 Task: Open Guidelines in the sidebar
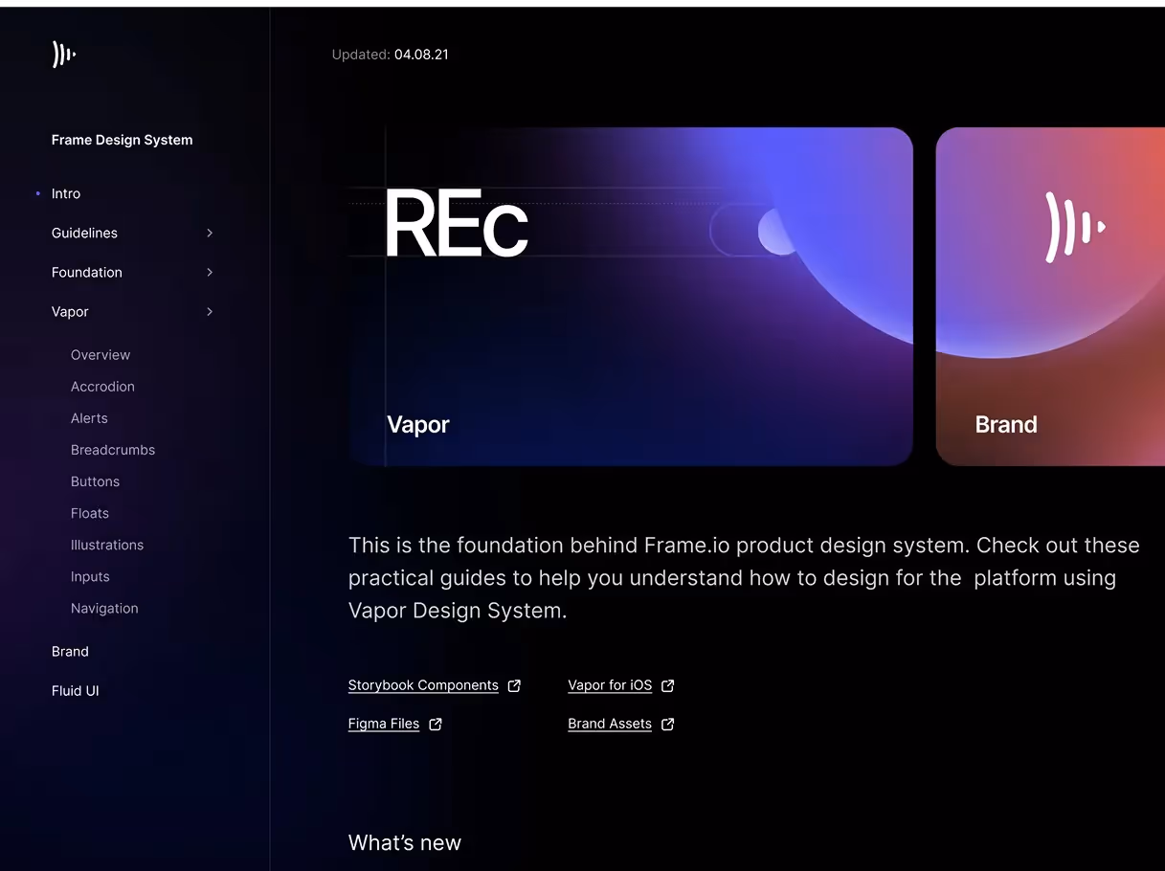point(84,233)
